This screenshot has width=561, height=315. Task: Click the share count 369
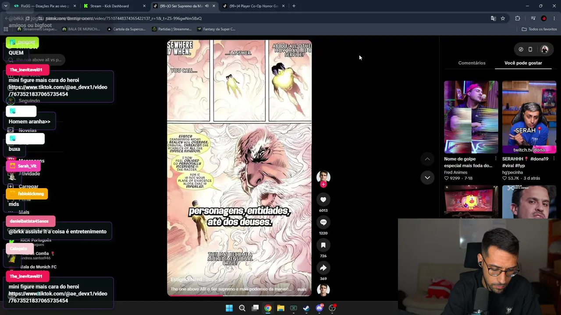point(323,279)
